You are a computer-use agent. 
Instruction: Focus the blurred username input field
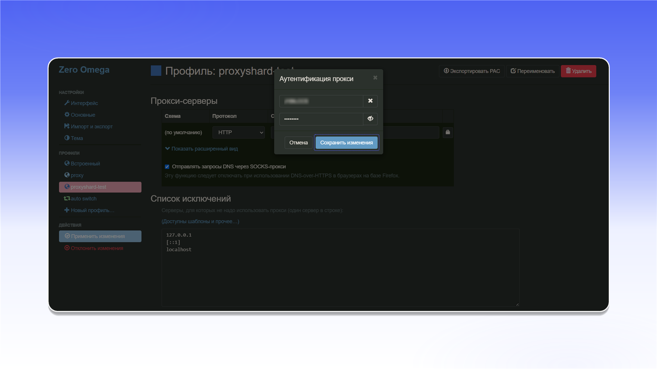point(321,101)
